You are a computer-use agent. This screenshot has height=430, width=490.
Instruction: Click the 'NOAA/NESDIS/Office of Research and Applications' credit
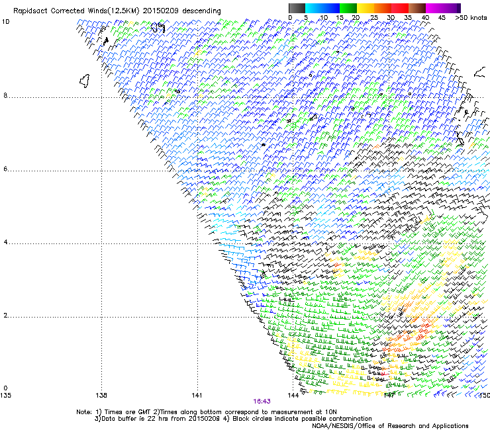click(x=390, y=426)
